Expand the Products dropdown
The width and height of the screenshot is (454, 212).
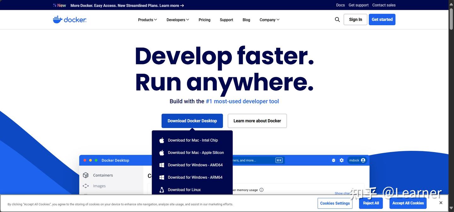point(147,20)
